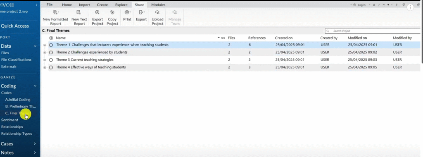Select 'Theme 2 Challenges experienced by students' text

(x=92, y=52)
